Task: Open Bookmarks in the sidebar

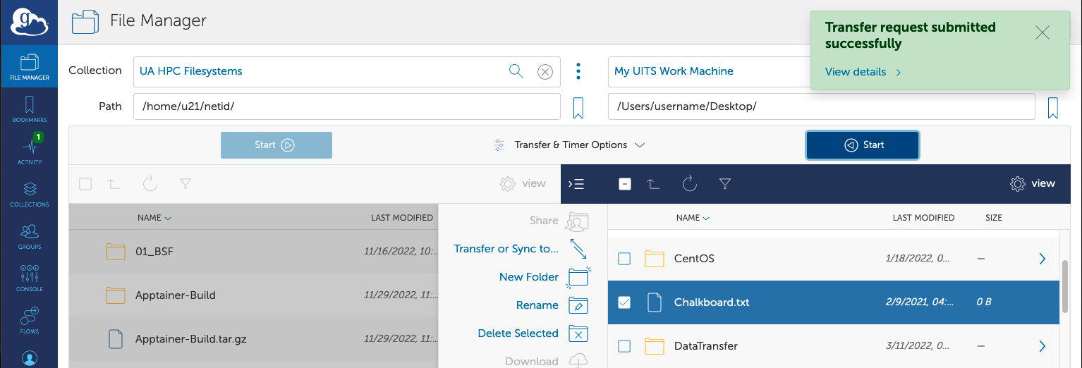Action: pyautogui.click(x=29, y=109)
